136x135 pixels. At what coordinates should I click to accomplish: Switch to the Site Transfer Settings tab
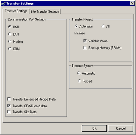click(45, 12)
